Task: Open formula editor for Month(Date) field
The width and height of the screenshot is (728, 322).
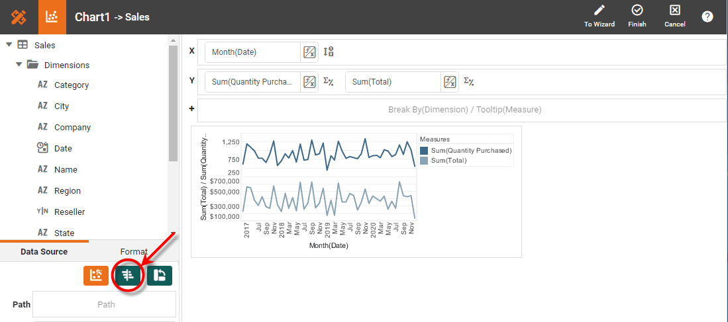Action: pos(309,52)
